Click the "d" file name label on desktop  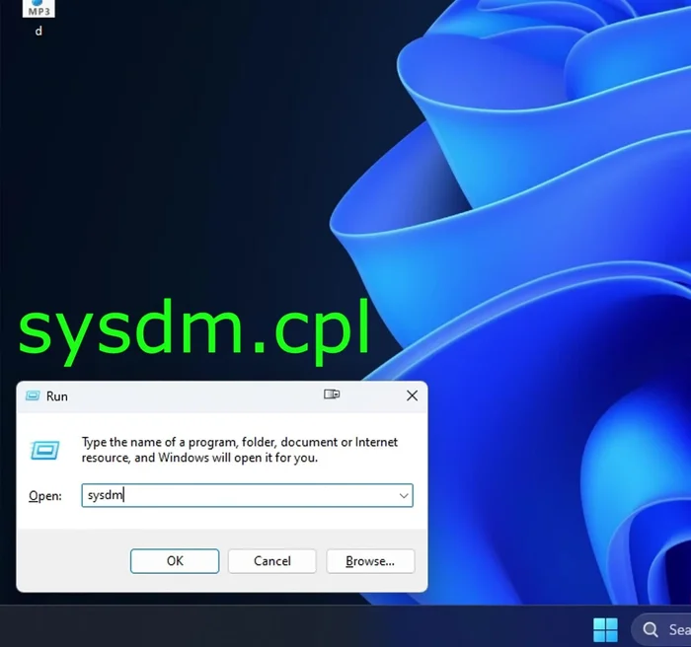coord(38,31)
